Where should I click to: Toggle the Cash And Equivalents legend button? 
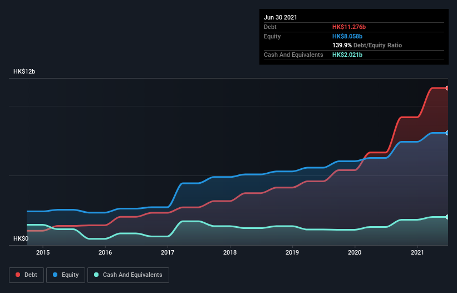[x=128, y=275]
